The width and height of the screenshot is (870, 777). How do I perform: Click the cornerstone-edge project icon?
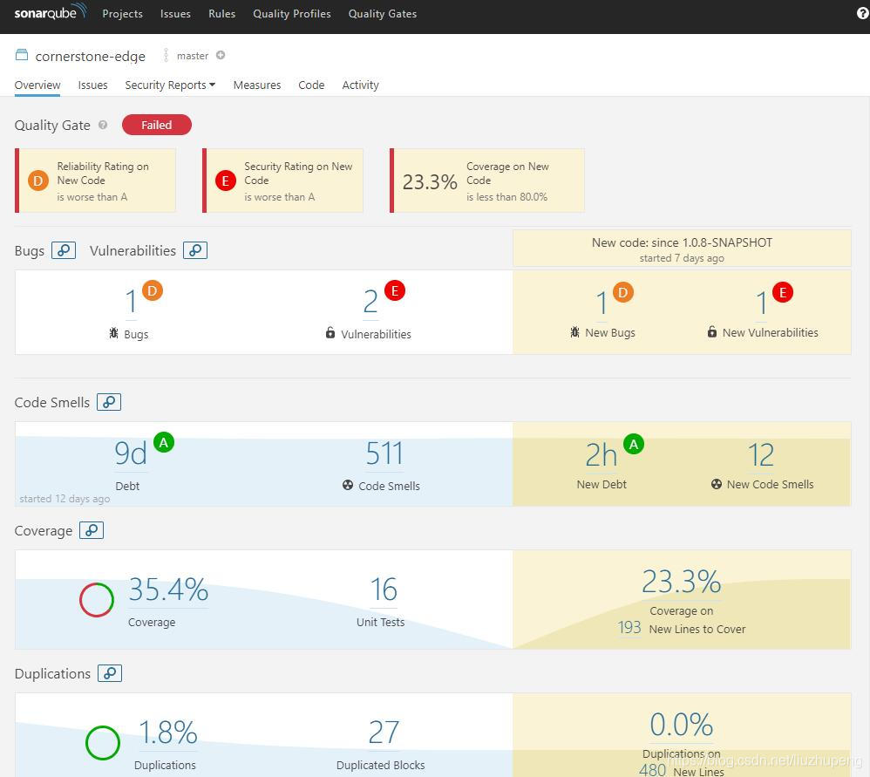[x=22, y=55]
